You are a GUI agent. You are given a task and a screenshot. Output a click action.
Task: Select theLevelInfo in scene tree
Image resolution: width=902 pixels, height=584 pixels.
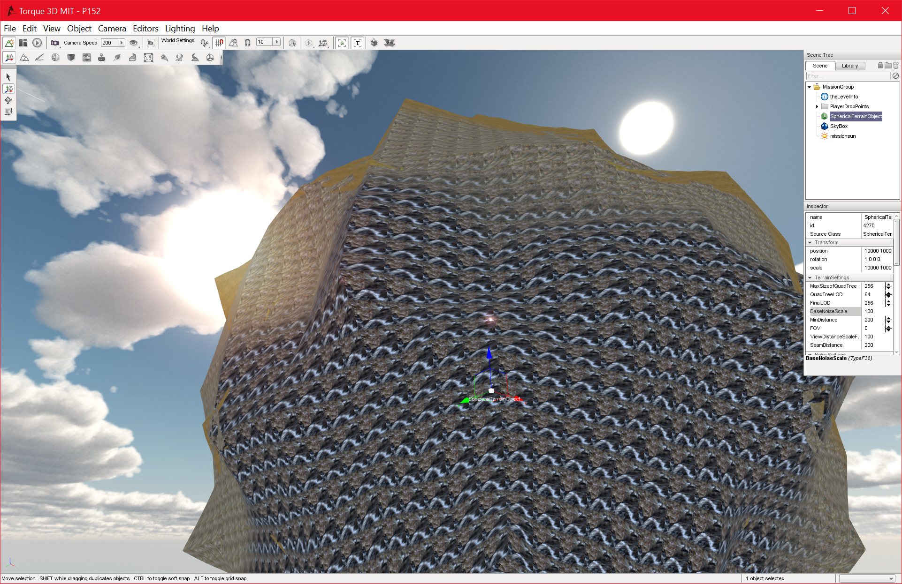pyautogui.click(x=844, y=97)
